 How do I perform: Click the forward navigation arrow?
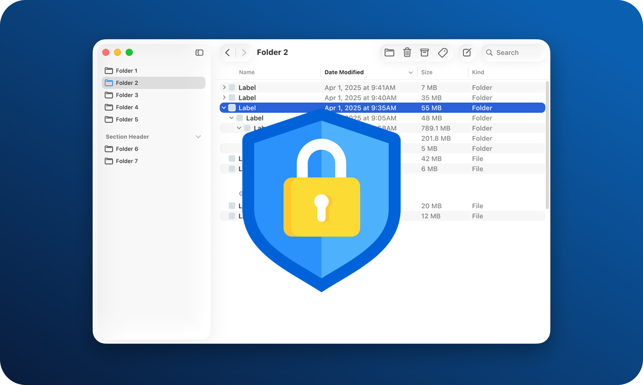(x=245, y=52)
